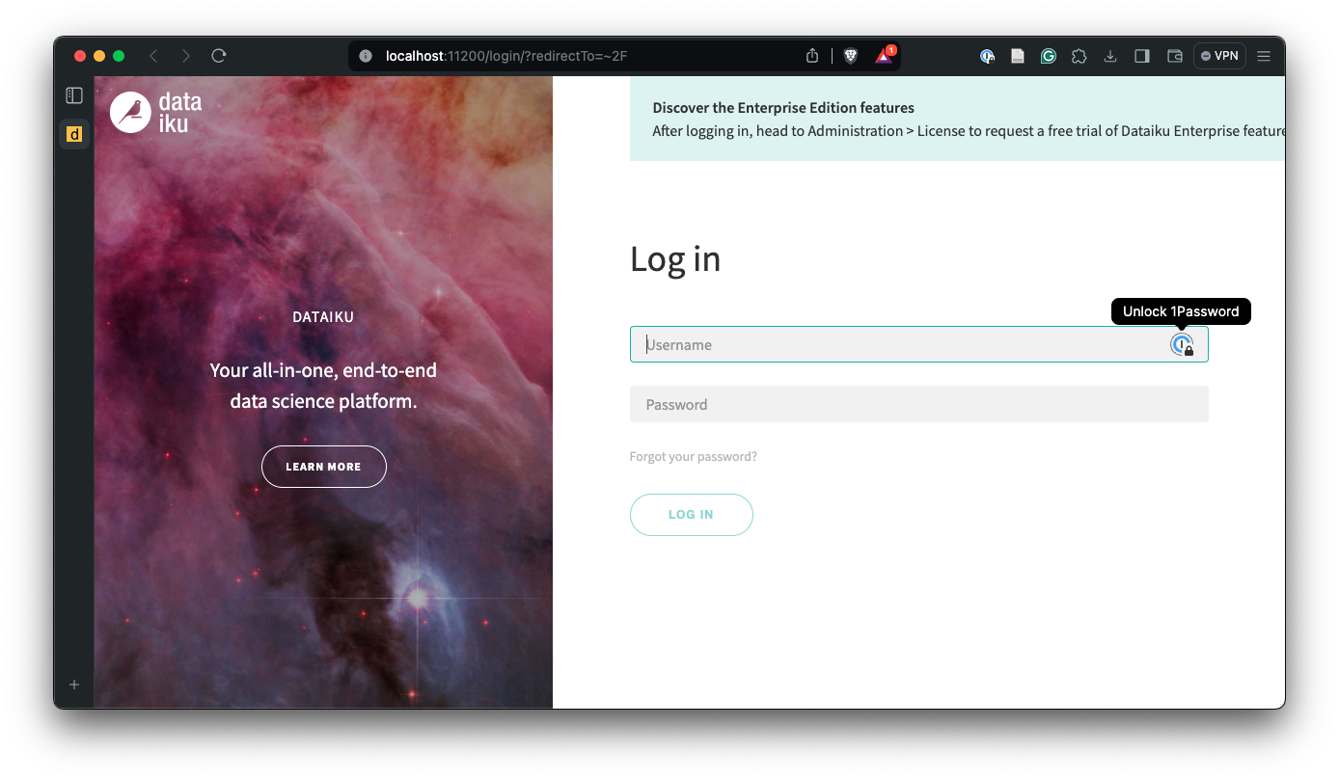Follow the Forgot your password link

693,457
